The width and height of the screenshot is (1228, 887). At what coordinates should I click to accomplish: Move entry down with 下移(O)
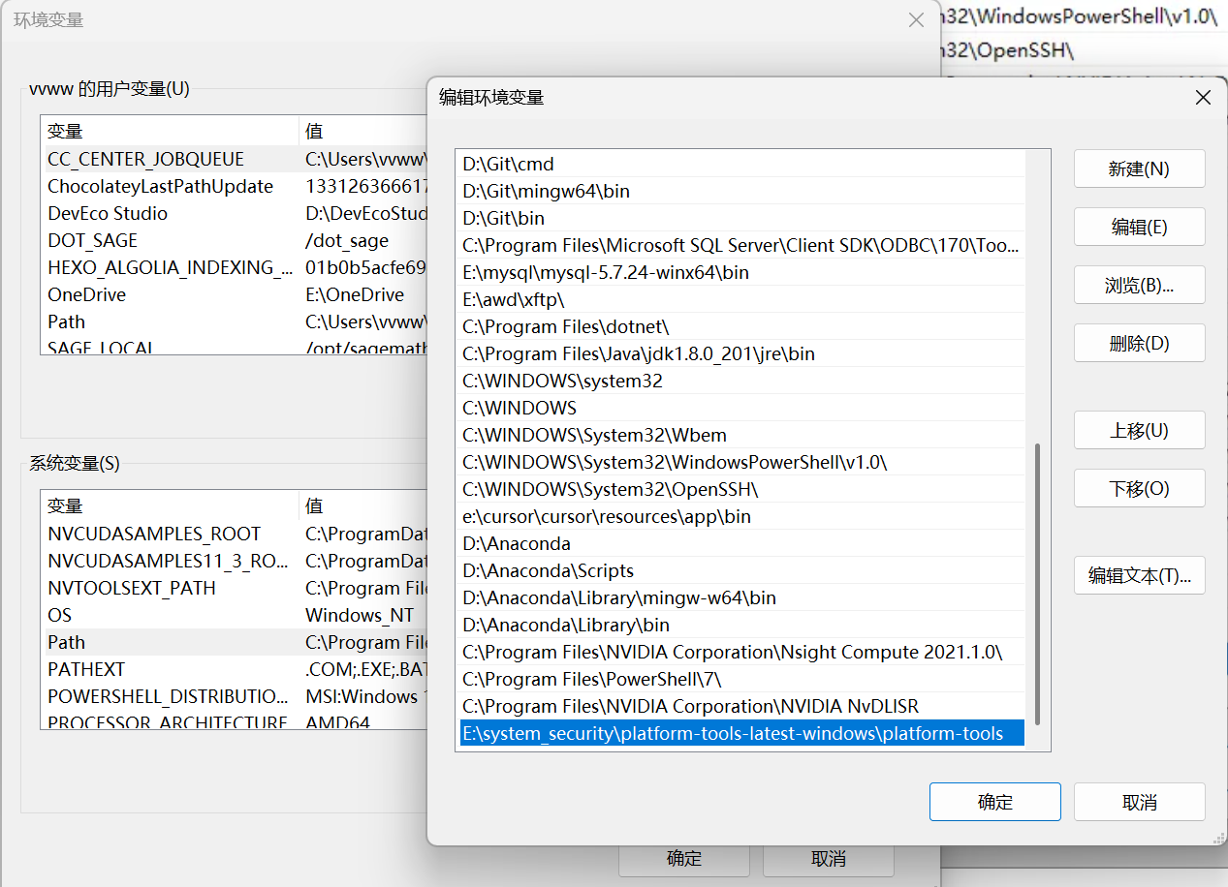[1139, 489]
